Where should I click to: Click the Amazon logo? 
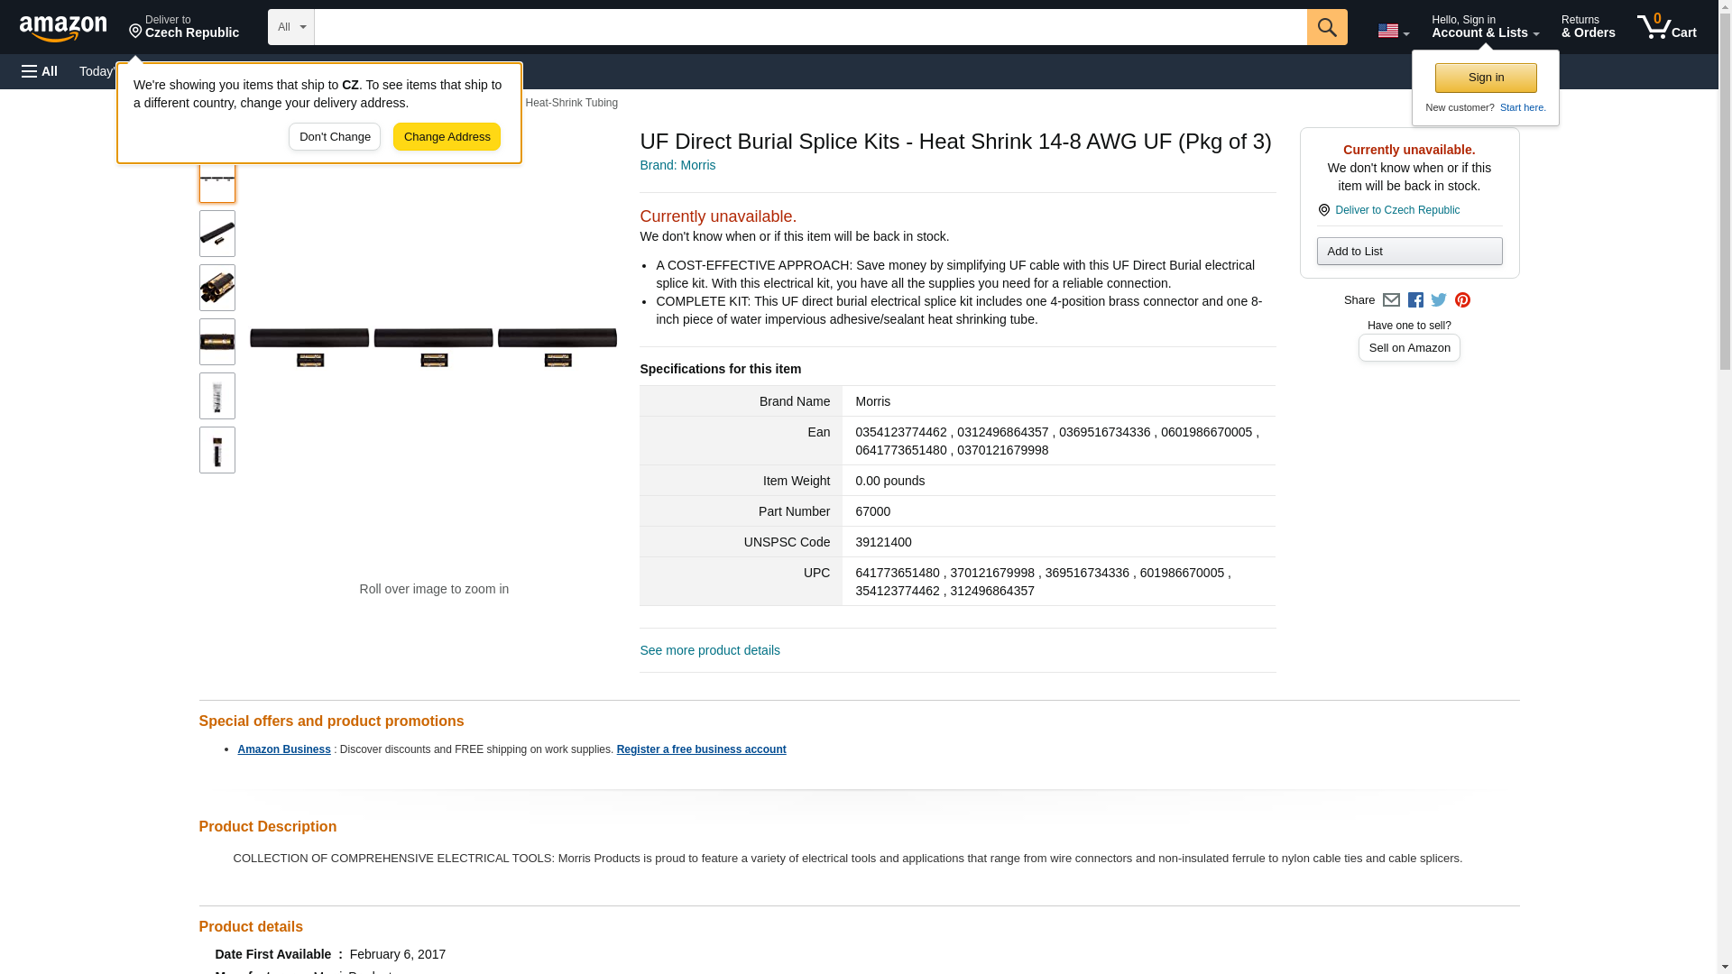63,28
